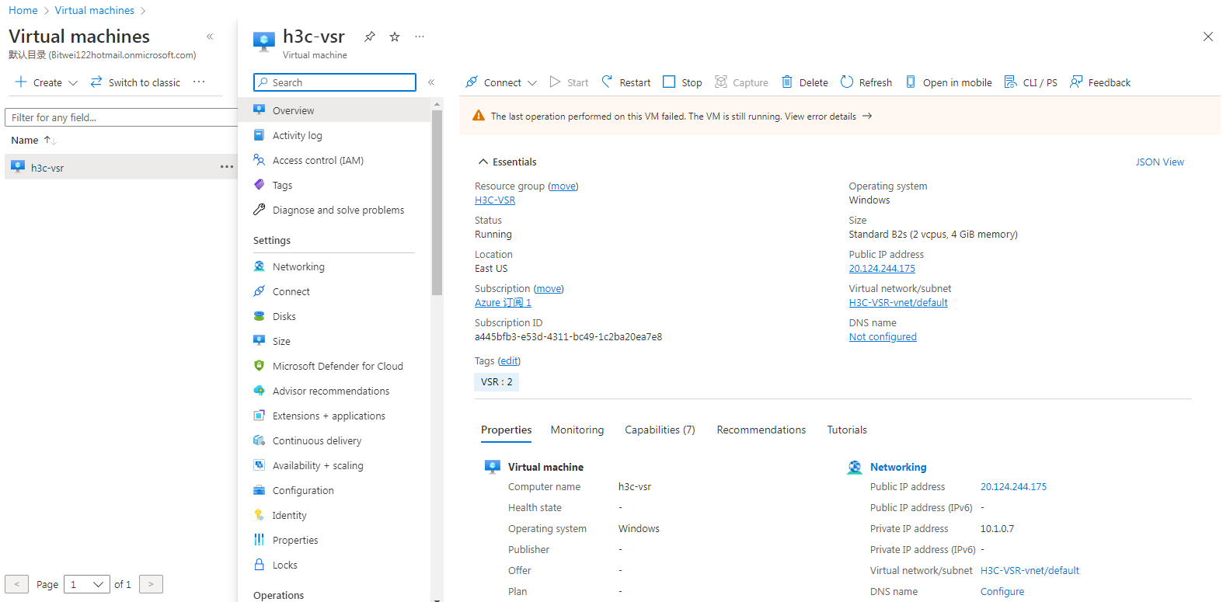Delete the virtual machine

(x=805, y=82)
